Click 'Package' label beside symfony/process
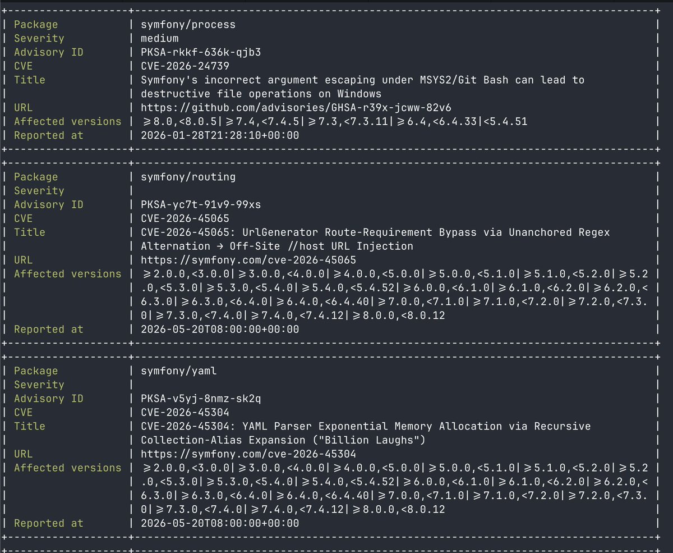 pyautogui.click(x=36, y=24)
